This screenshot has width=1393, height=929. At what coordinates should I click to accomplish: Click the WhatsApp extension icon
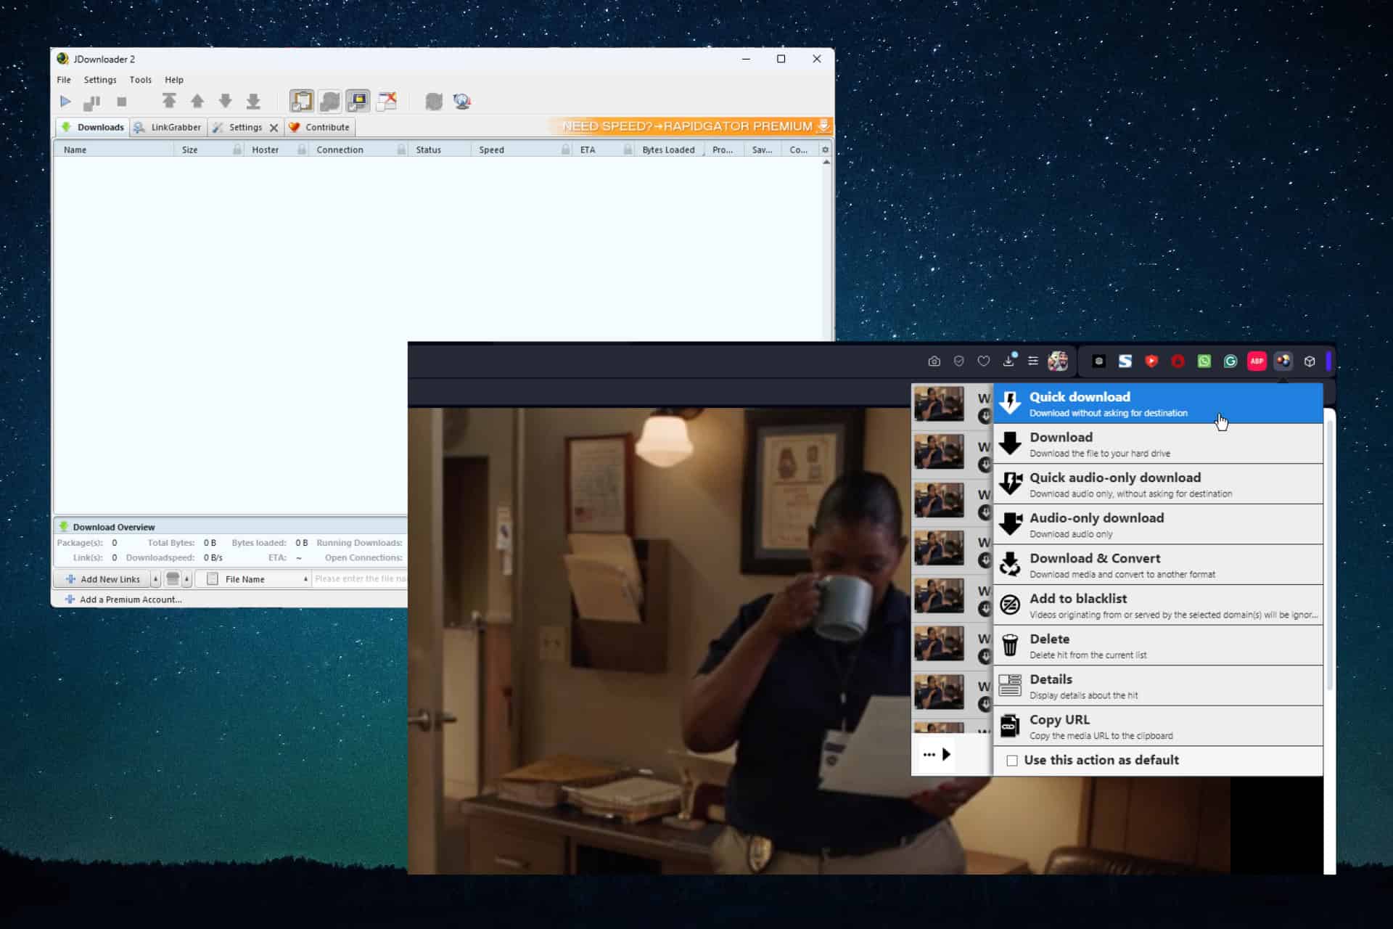click(x=1204, y=361)
